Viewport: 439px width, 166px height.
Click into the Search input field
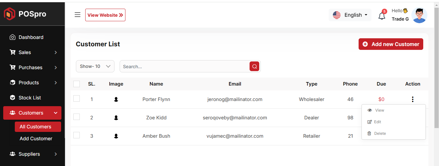tap(185, 67)
